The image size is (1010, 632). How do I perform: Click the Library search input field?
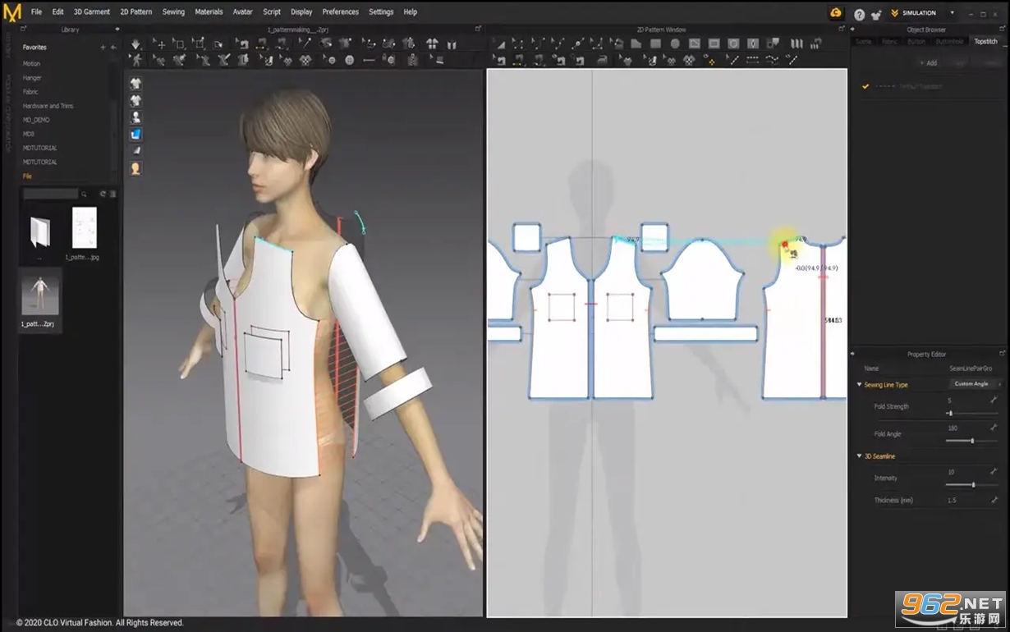point(50,194)
